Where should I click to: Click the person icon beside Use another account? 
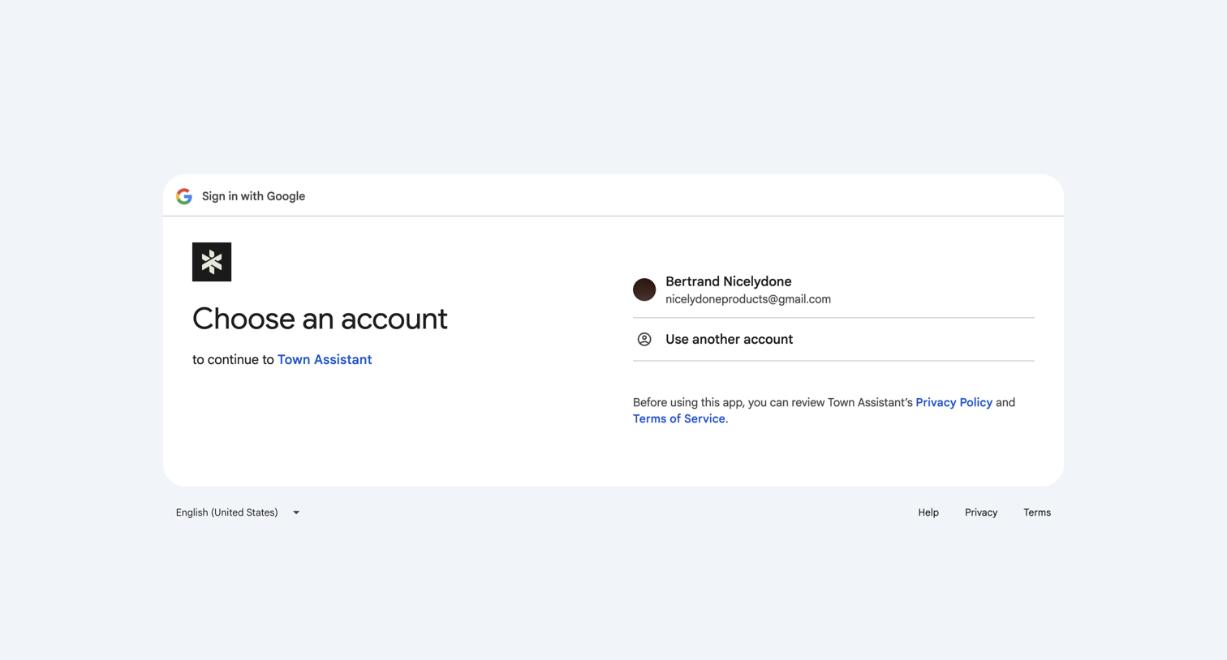[x=644, y=340]
